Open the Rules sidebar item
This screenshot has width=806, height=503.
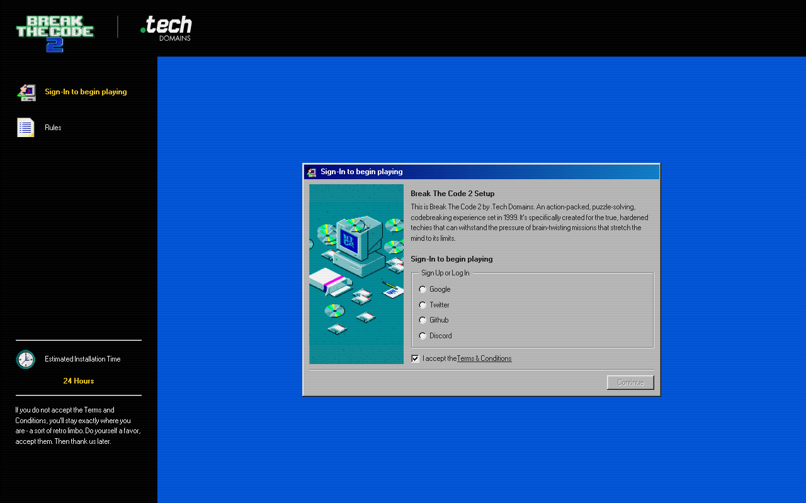pos(53,128)
